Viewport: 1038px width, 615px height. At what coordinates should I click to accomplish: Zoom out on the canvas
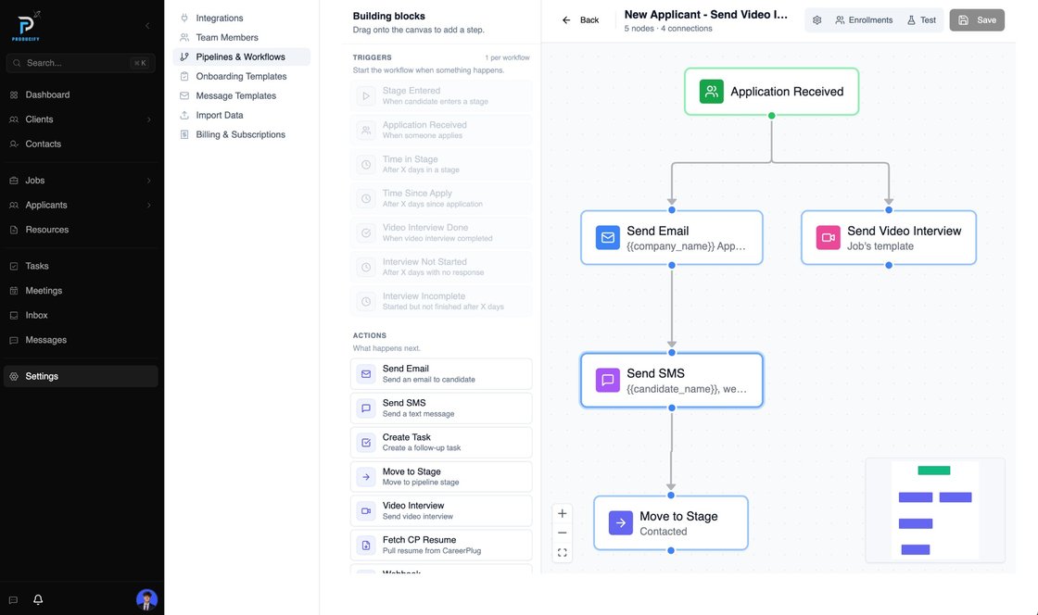(562, 533)
